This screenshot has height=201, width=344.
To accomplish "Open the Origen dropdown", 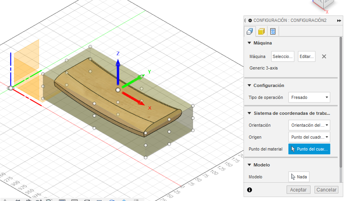I will click(x=309, y=137).
